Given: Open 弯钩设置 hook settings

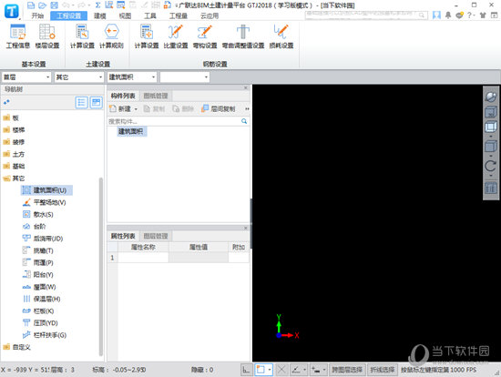Looking at the screenshot, I should (205, 36).
